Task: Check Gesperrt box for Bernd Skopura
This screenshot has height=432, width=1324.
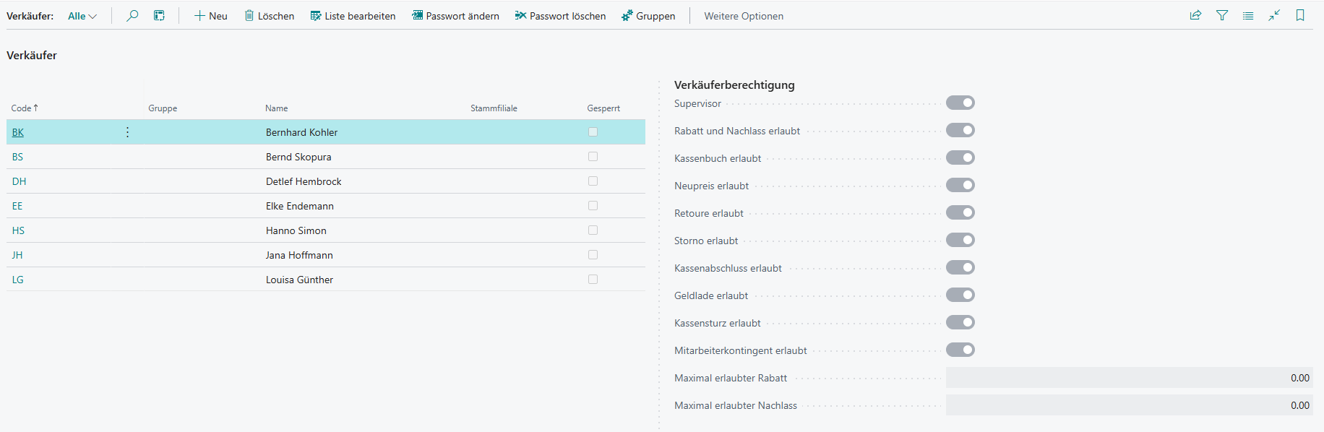Action: pos(593,157)
